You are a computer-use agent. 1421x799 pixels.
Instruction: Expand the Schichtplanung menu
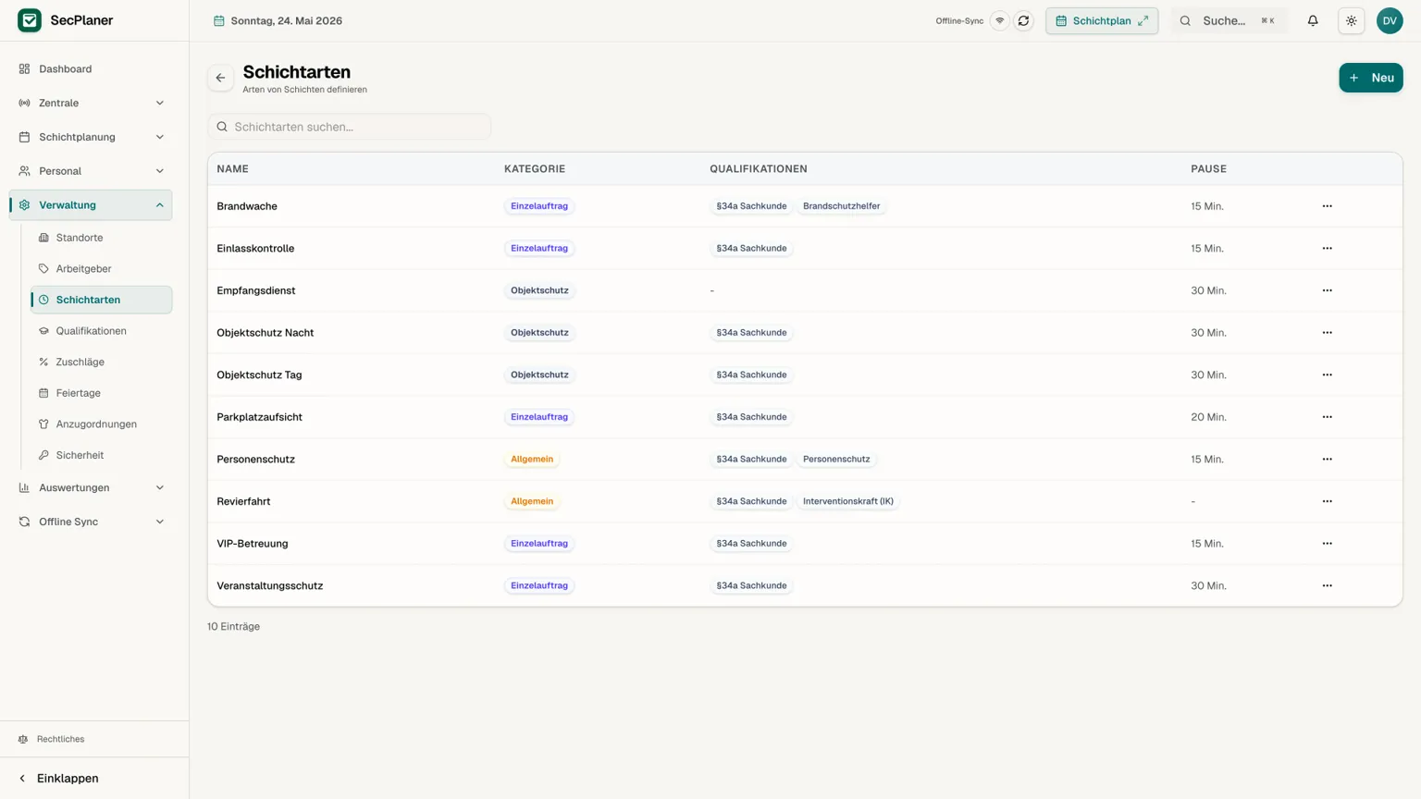[x=91, y=137]
